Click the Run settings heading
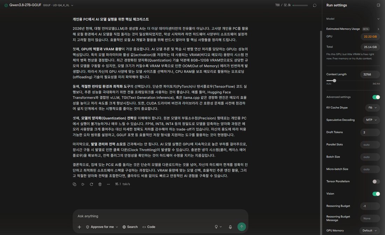Image resolution: width=385 pixels, height=235 pixels. pos(337,5)
